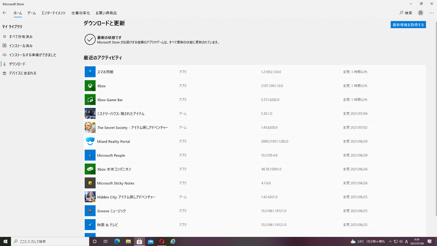This screenshot has height=246, width=437.
Task: Click the Xbox app icon
Action: pos(90,86)
